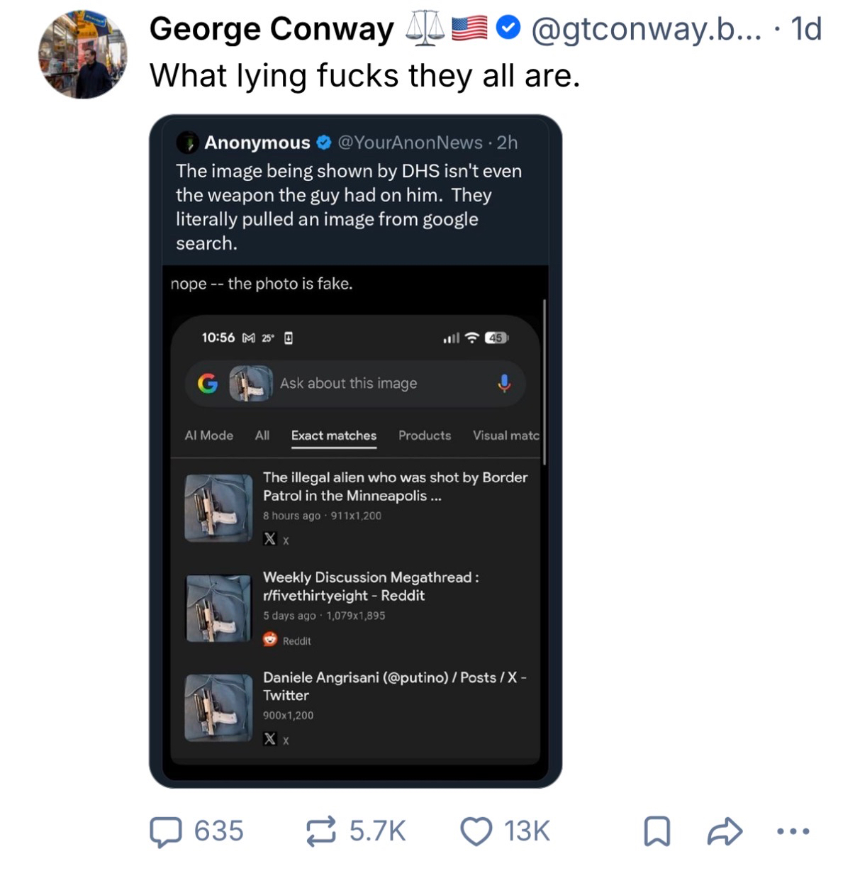855x871 pixels.
Task: Click 'Ask about this image' search field
Action: click(x=348, y=384)
